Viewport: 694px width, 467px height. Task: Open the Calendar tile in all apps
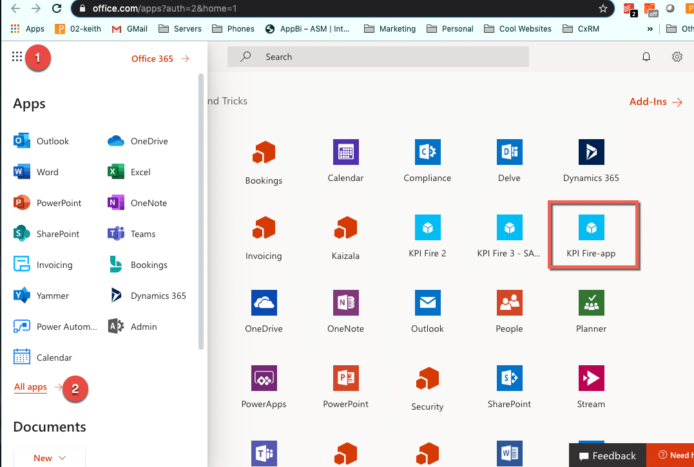click(345, 161)
